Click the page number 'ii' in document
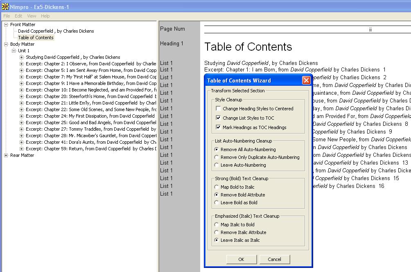This screenshot has width=411, height=272. point(370,29)
